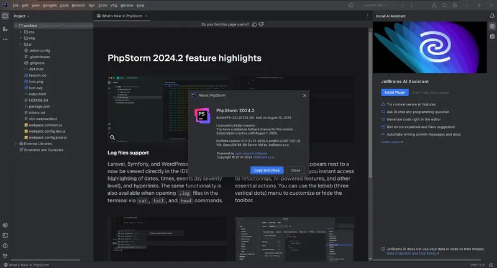Open the File menu
The height and width of the screenshot is (268, 497).
[15, 6]
